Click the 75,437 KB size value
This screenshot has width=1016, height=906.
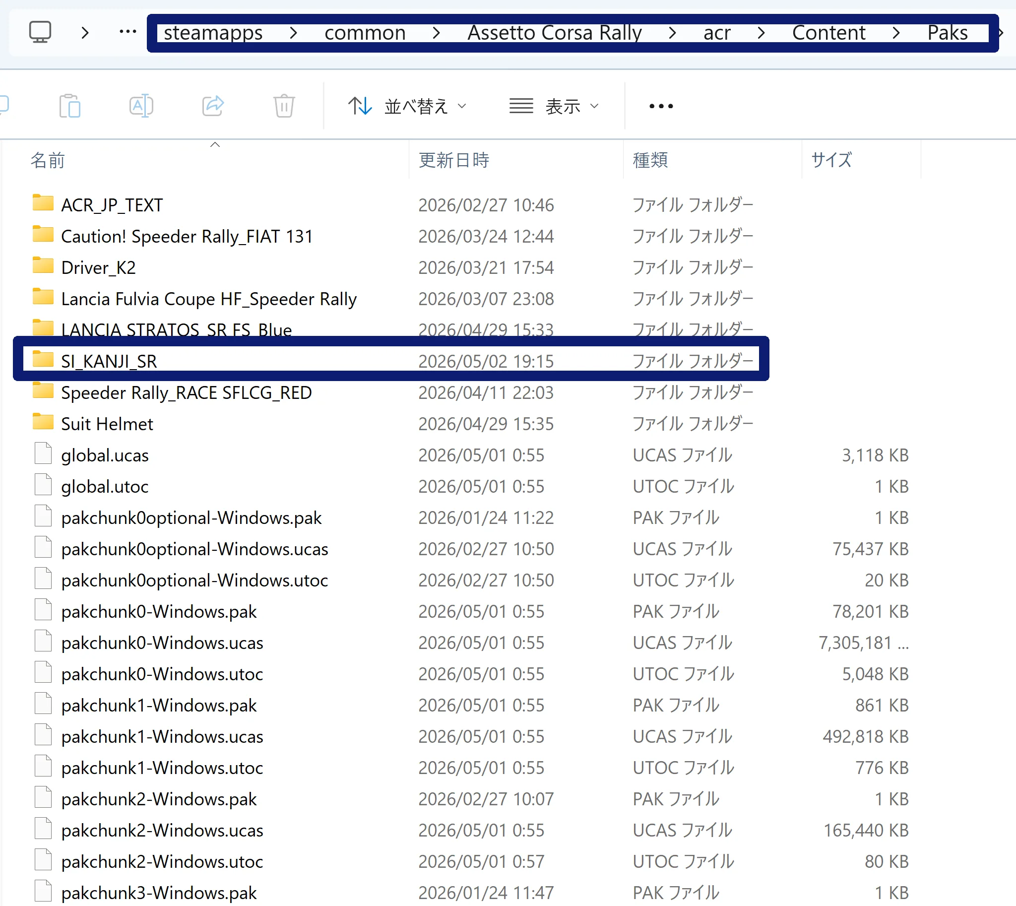coord(871,549)
